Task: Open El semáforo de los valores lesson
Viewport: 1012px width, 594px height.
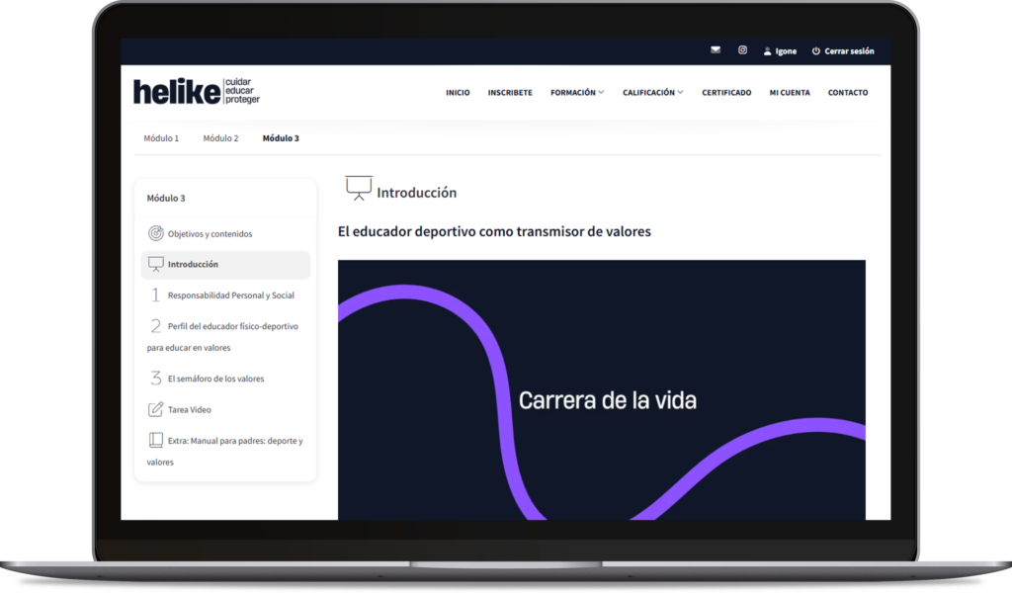Action: (215, 379)
